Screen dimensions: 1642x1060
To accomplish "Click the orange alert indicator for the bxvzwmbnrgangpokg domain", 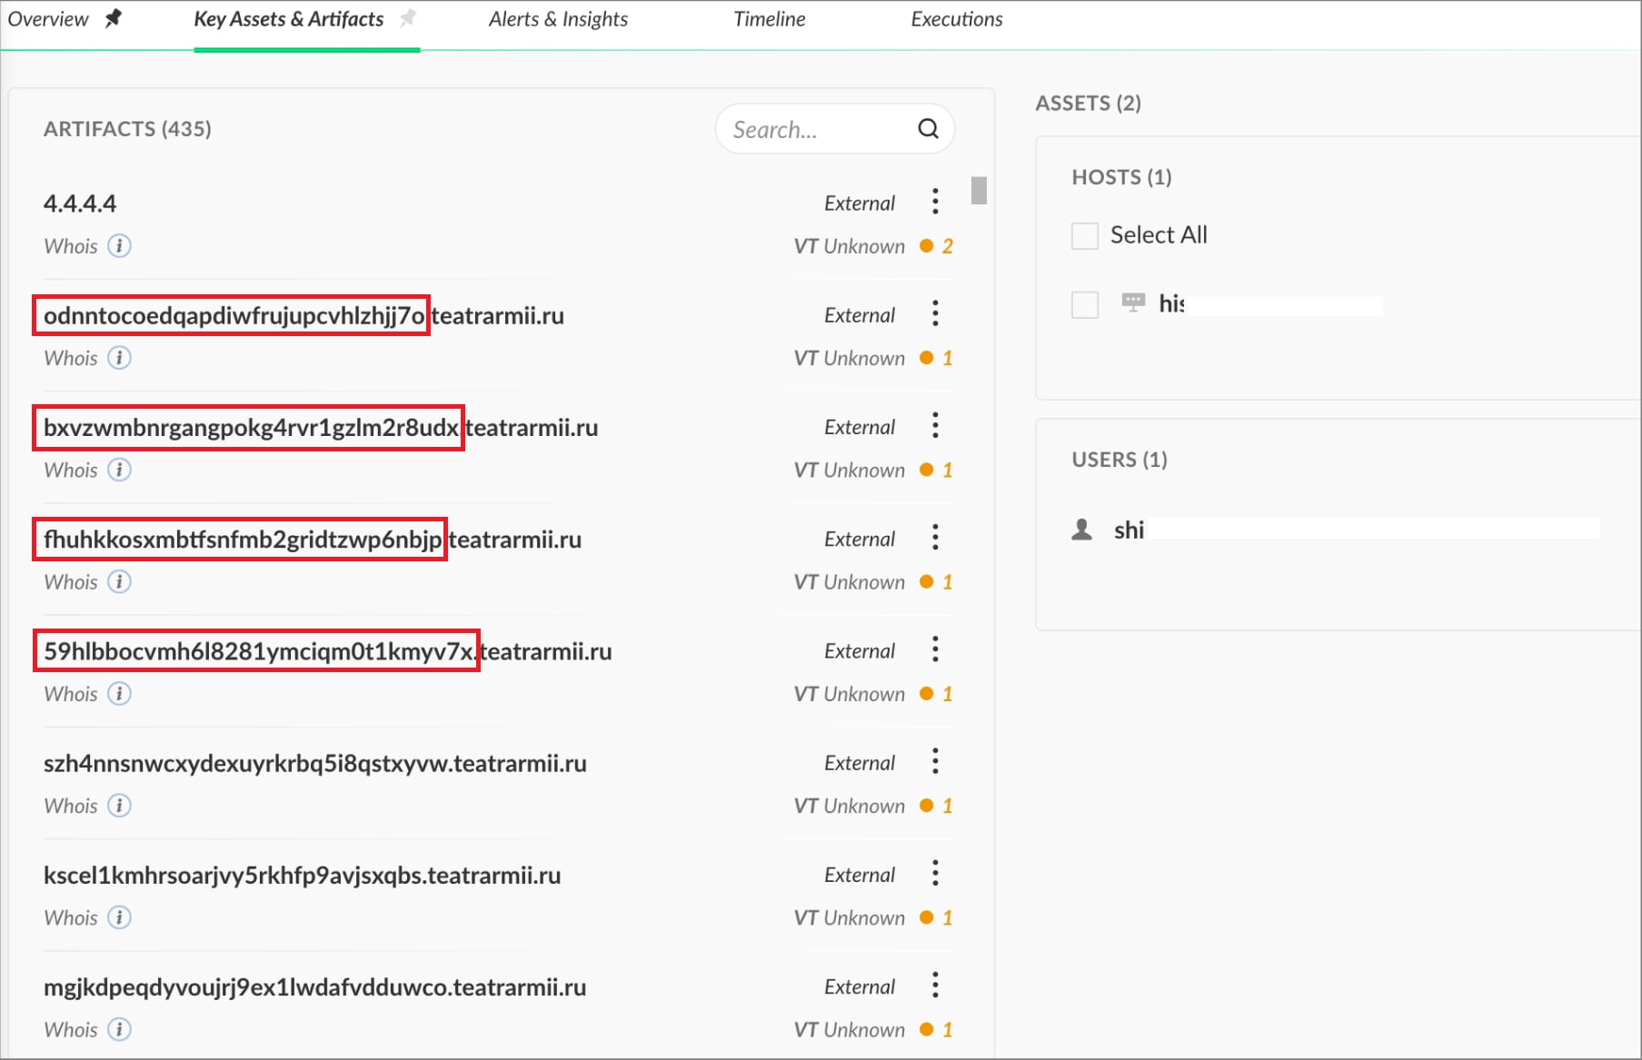I will coord(937,470).
